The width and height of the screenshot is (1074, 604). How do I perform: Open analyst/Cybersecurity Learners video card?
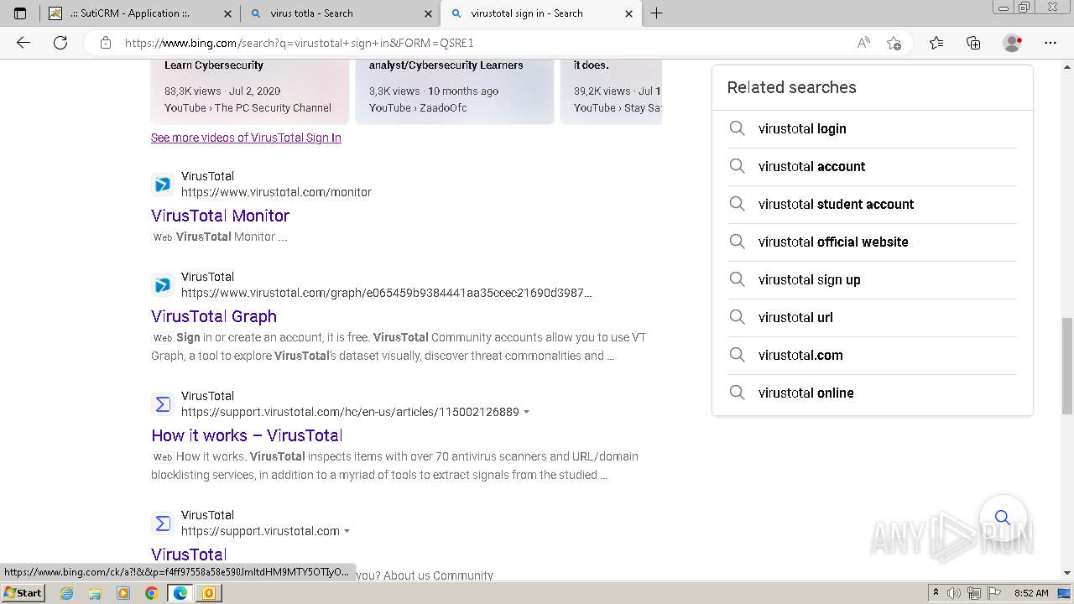point(455,91)
